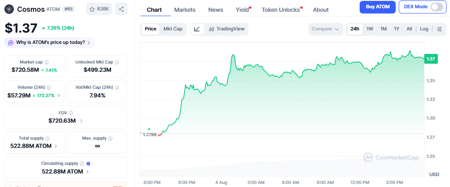Image resolution: width=450 pixels, height=187 pixels.
Task: Select the line chart icon
Action: click(197, 29)
